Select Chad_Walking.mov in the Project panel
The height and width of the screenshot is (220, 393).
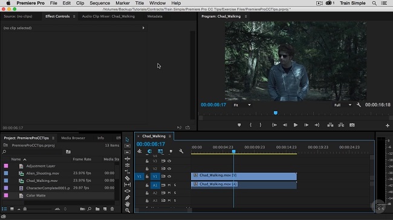(x=42, y=181)
